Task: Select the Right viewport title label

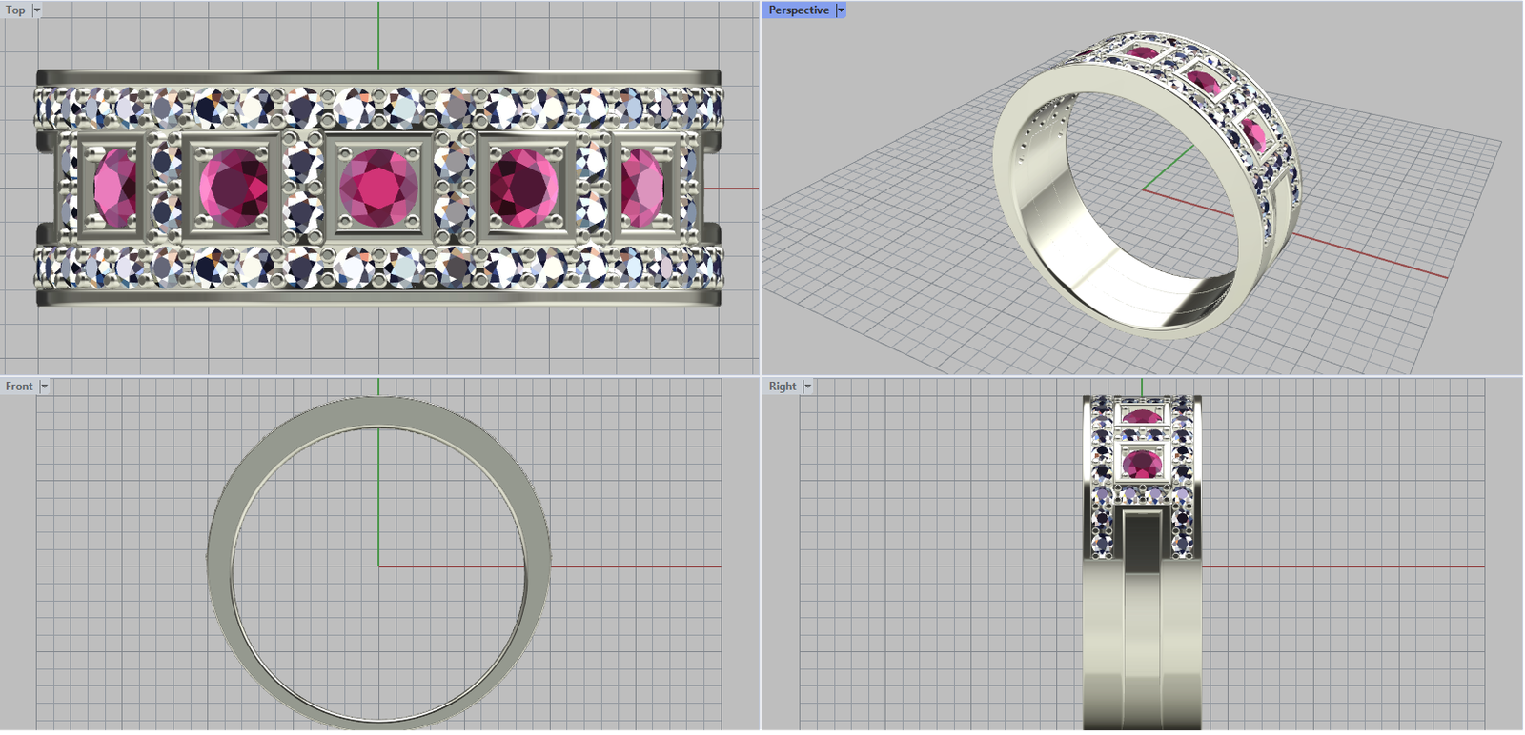Action: 783,387
